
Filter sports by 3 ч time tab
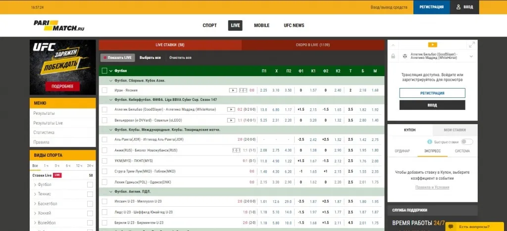57,166
